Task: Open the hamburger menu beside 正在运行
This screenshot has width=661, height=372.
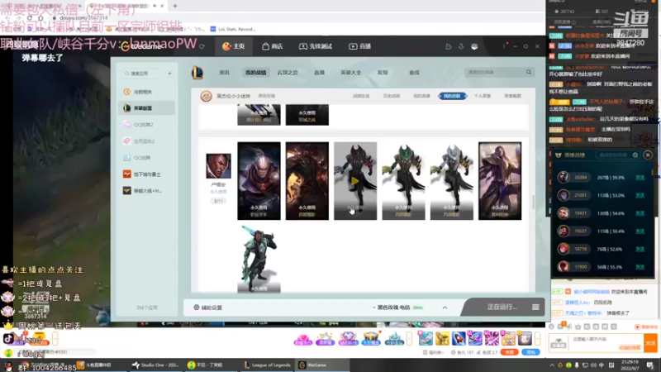Action: (x=535, y=307)
